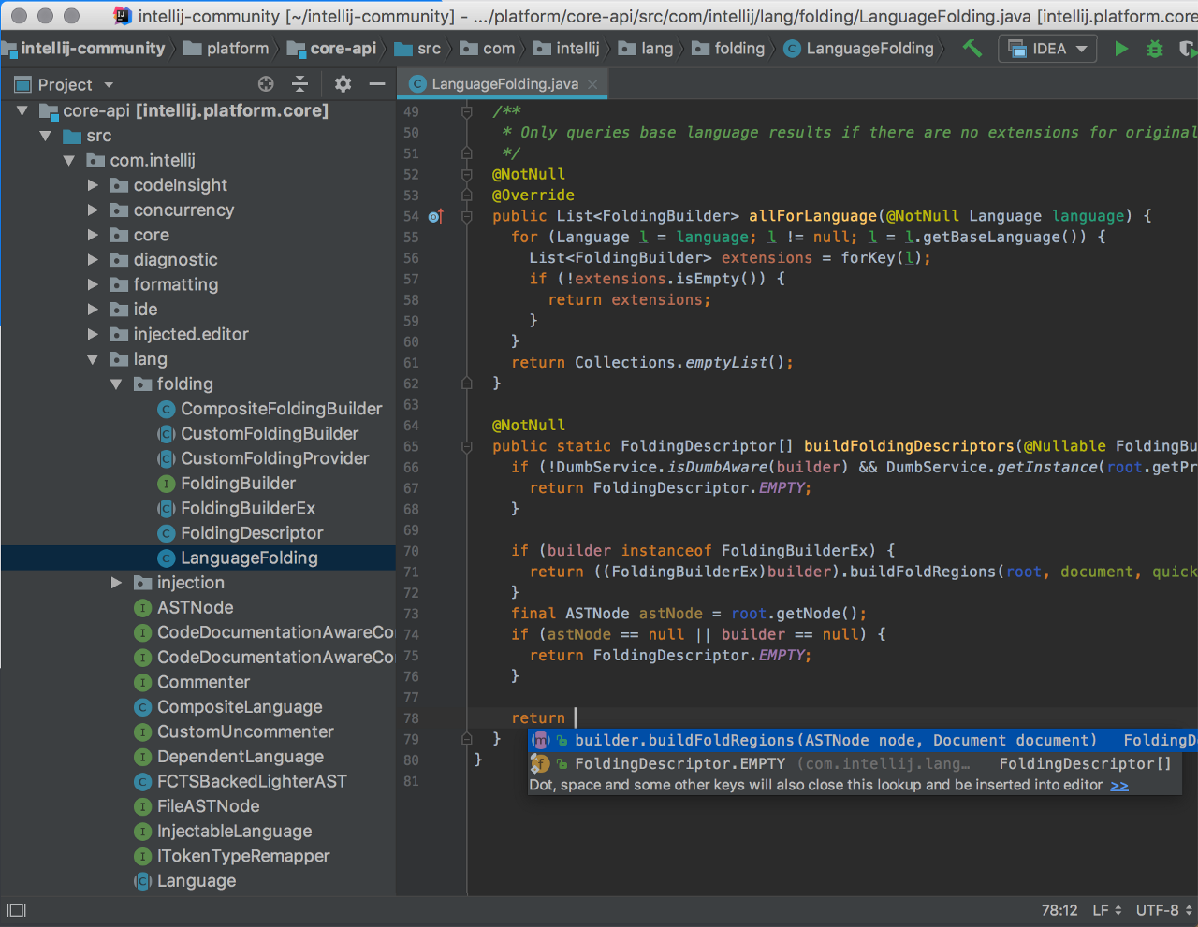Click the locate/scroll from source target icon
Viewport: 1198px width, 927px height.
(266, 84)
